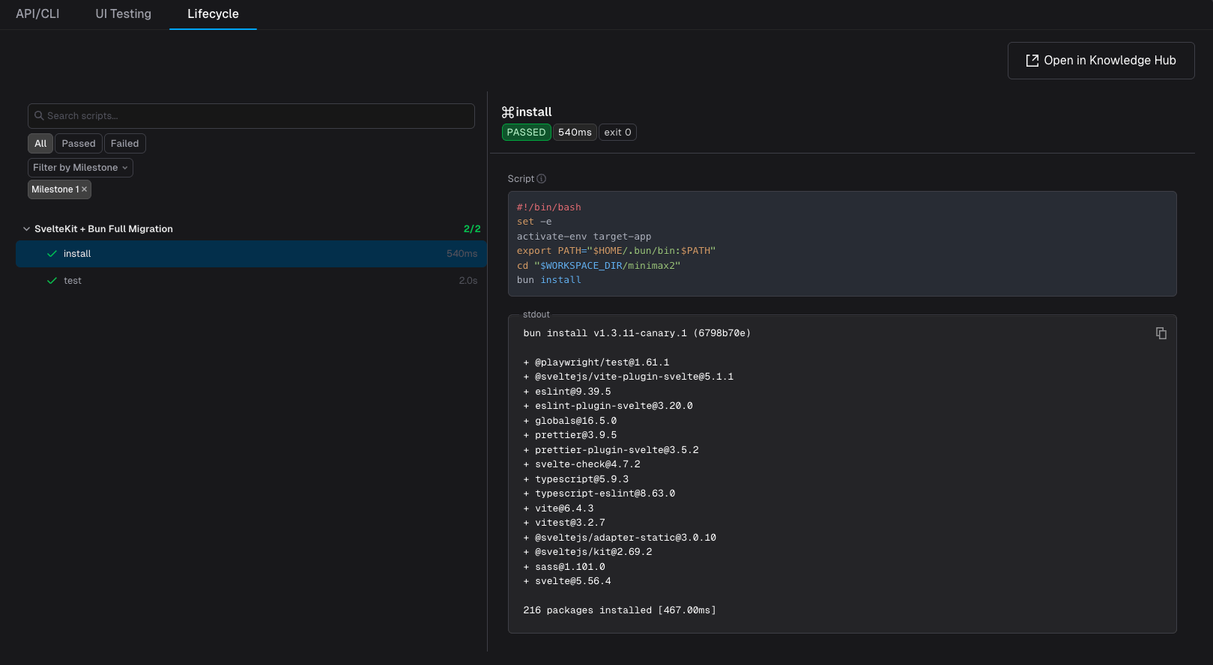
Task: Click the Milestone 1 chip label
Action: [x=55, y=189]
